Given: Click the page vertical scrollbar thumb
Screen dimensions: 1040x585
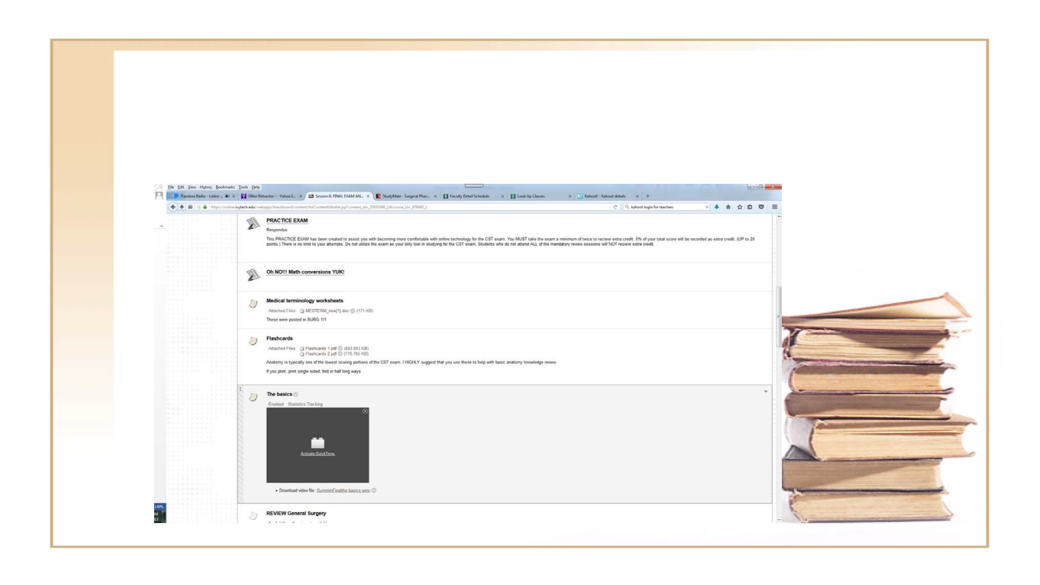Looking at the screenshot, I should click(x=779, y=316).
